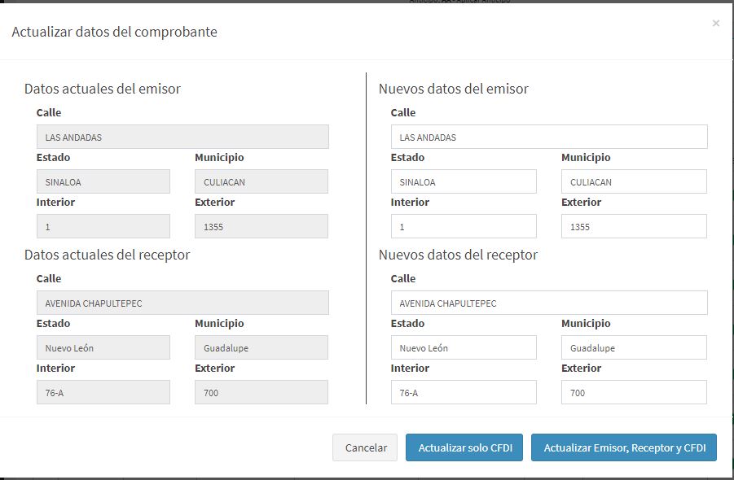
Task: Edit the new emisor Estado field
Action: (x=463, y=181)
